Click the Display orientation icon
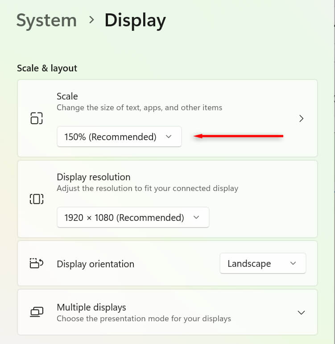Screen dimensions: 335x344 37,263
